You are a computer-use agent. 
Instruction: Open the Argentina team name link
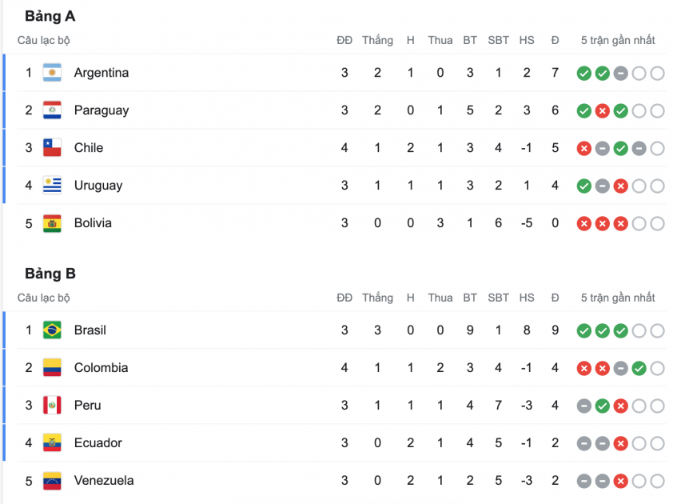pyautogui.click(x=101, y=73)
